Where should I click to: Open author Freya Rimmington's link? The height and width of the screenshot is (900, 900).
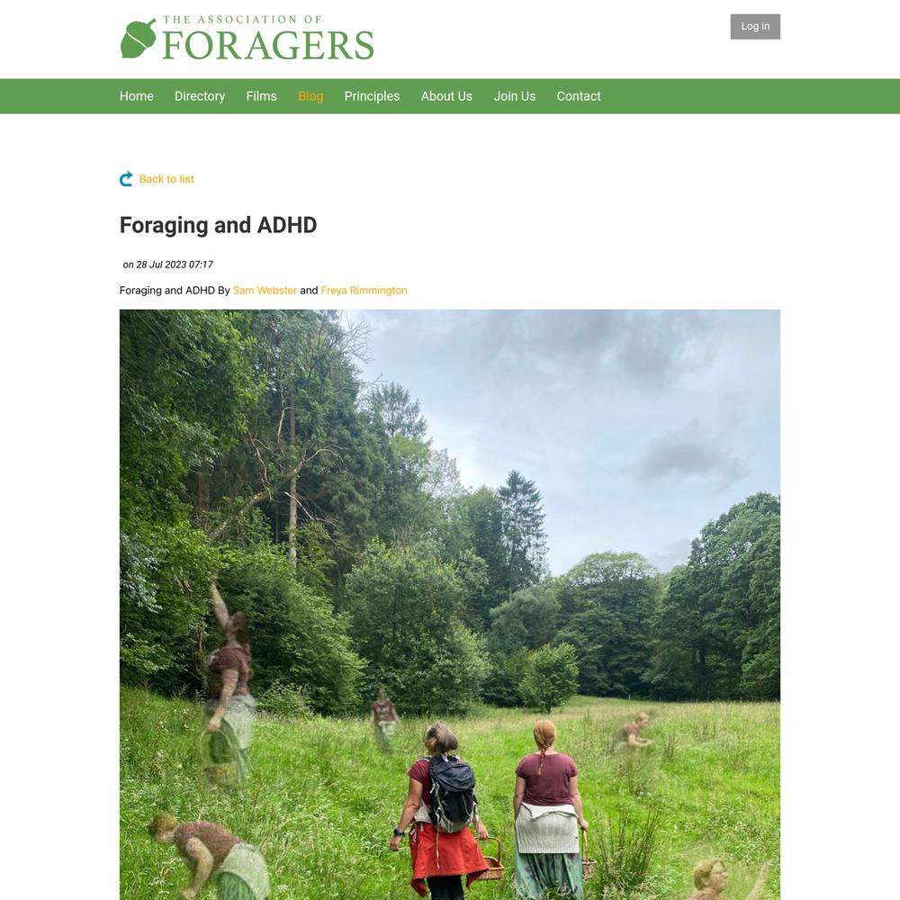click(x=364, y=291)
